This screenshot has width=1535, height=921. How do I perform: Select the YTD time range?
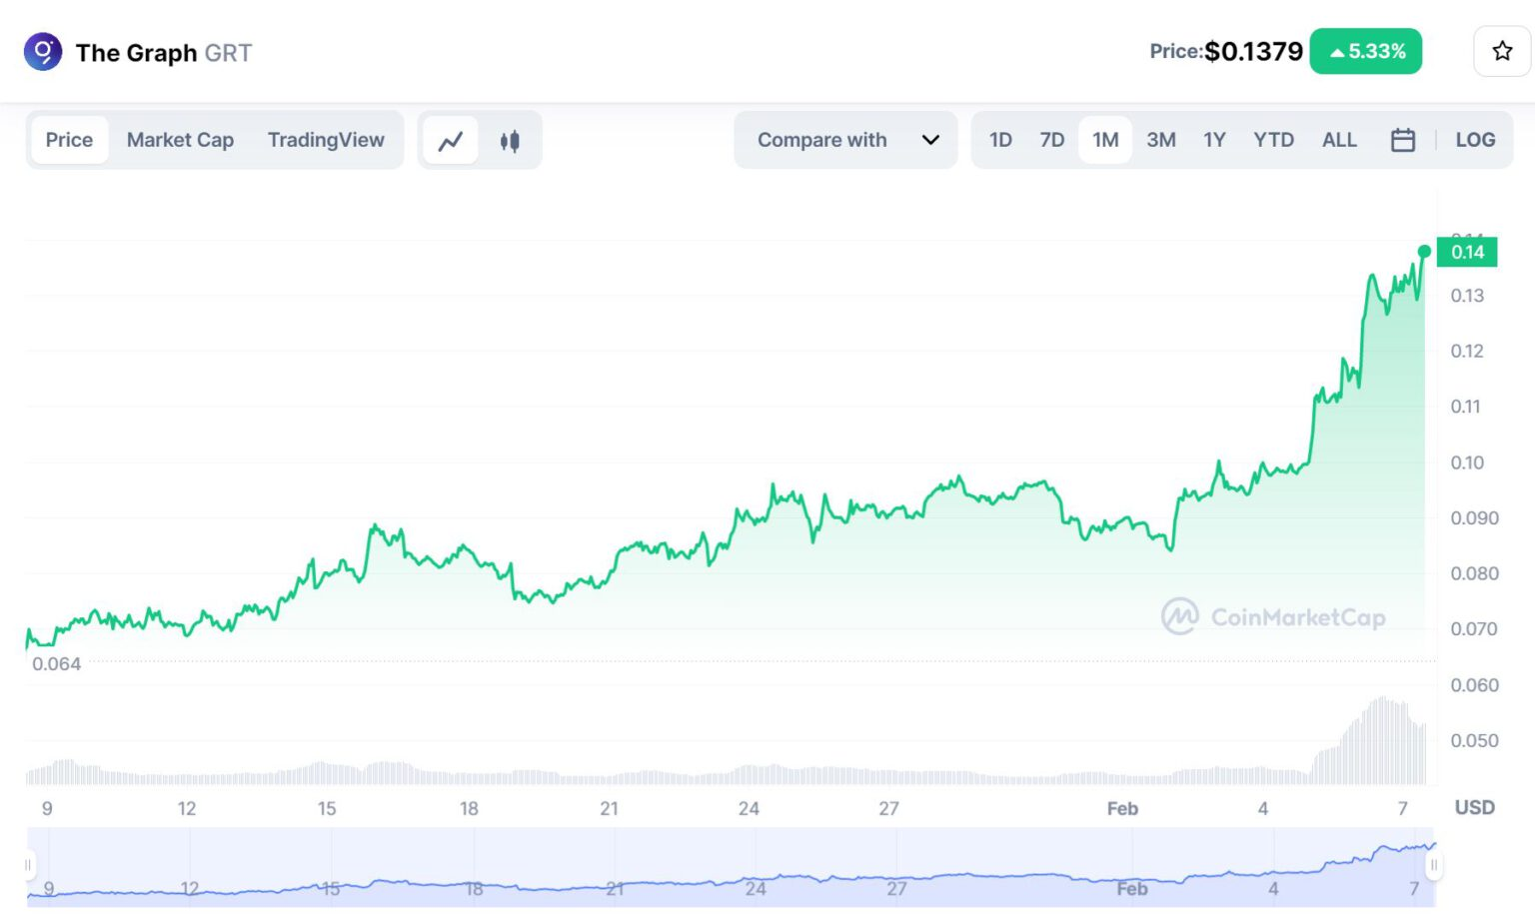pyautogui.click(x=1273, y=140)
